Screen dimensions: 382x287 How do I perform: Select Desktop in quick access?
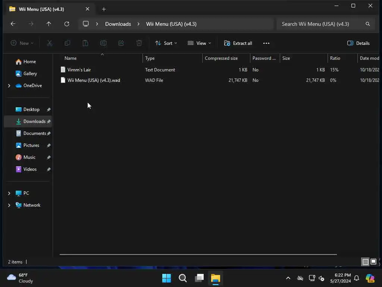click(x=28, y=109)
